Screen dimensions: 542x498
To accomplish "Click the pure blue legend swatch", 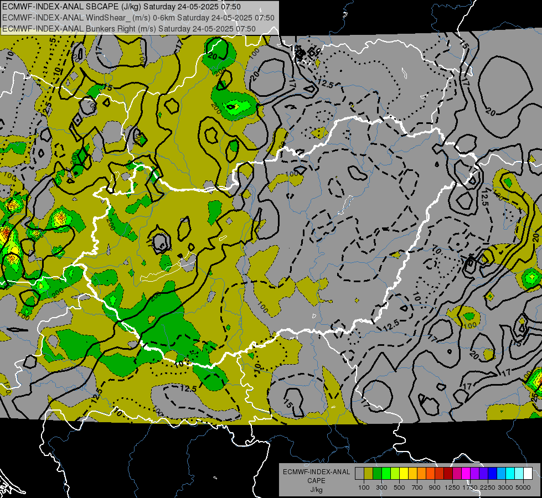I will click(x=492, y=474).
